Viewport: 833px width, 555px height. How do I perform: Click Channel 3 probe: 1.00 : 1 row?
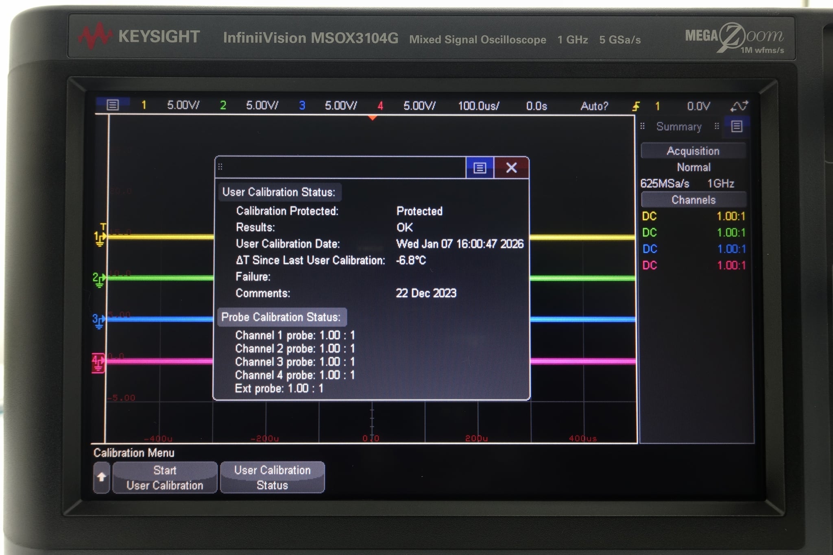295,362
